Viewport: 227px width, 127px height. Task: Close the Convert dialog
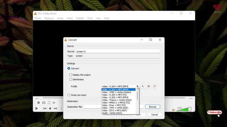[x=160, y=40]
